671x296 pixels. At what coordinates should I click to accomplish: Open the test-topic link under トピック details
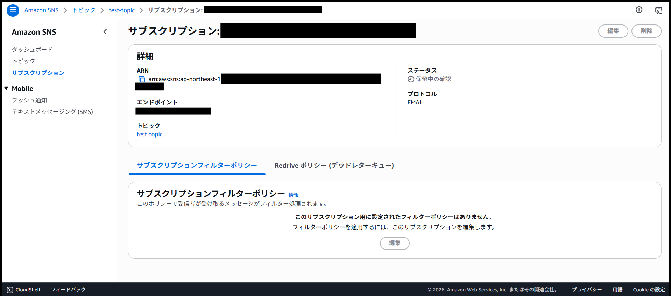(149, 135)
